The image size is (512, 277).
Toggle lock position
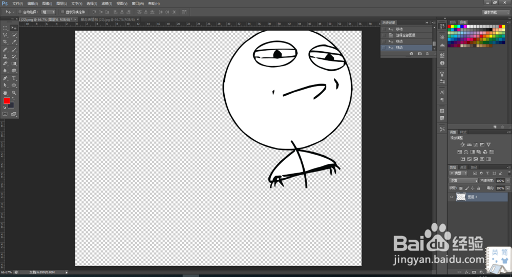pos(473,188)
